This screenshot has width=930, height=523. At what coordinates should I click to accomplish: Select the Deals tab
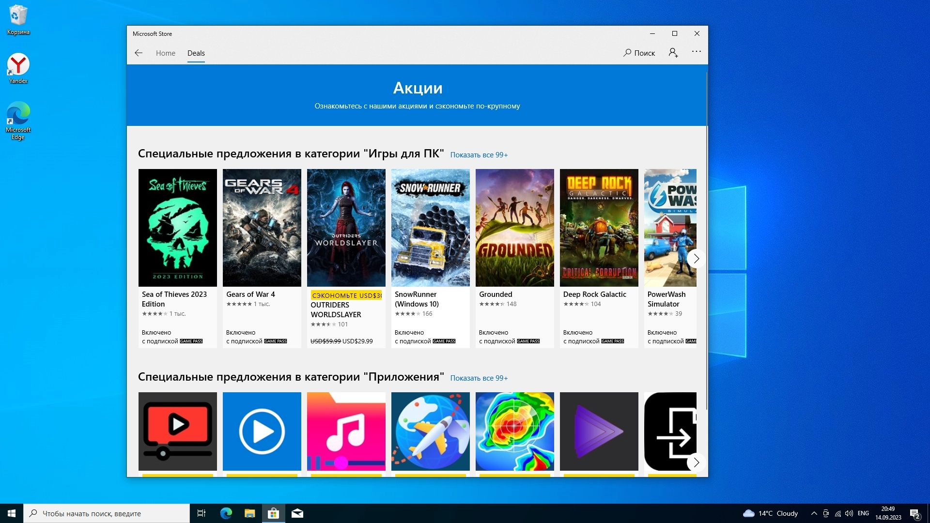[196, 53]
